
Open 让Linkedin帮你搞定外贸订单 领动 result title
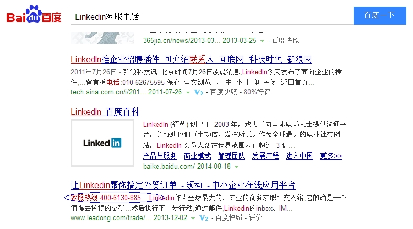183,185
